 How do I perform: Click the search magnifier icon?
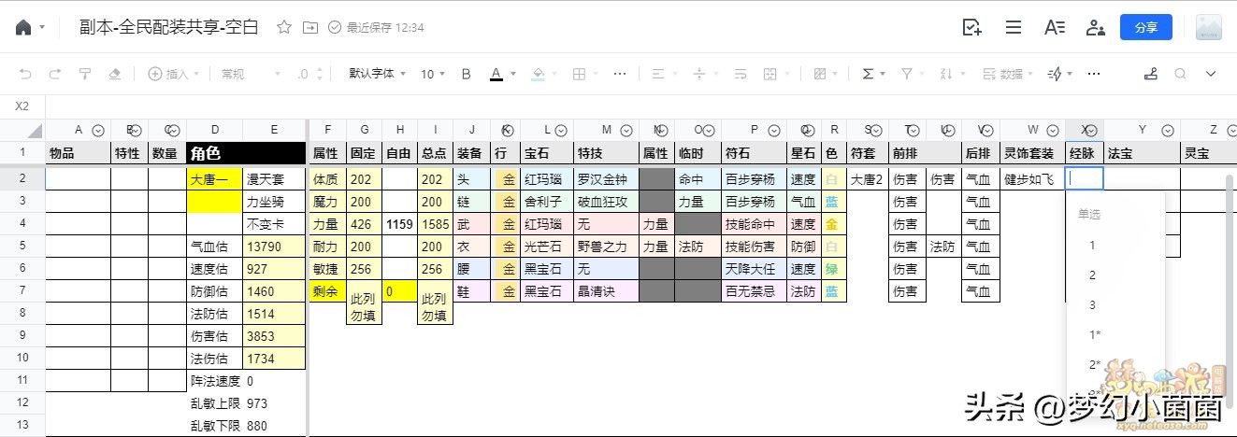tap(1181, 74)
